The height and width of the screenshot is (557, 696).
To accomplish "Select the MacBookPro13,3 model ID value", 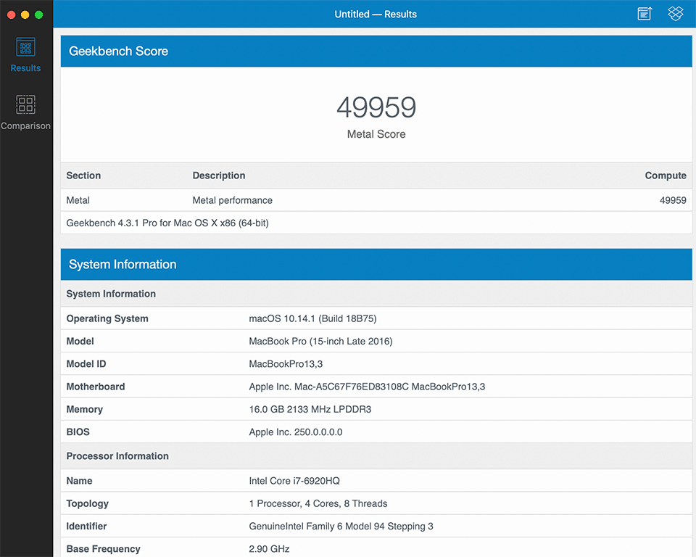I will click(x=286, y=364).
